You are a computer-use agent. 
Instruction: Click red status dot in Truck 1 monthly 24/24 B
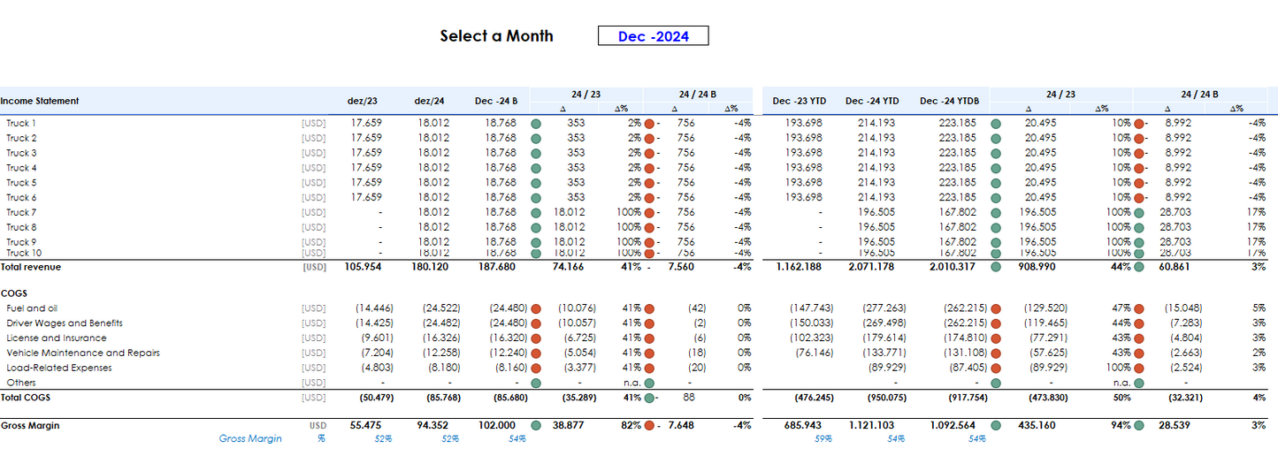pos(649,124)
